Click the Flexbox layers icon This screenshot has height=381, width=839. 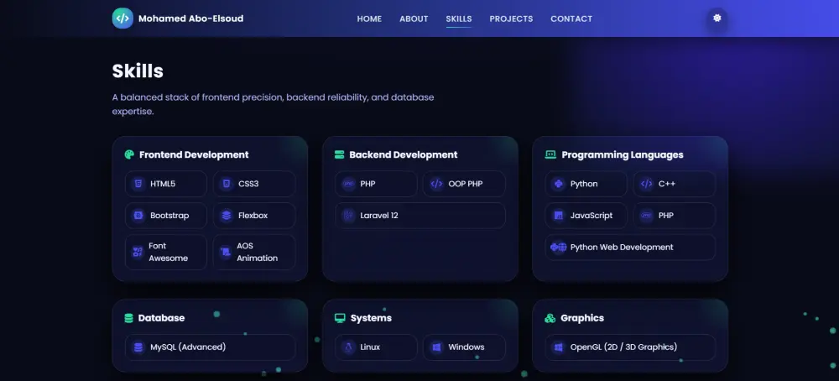(x=227, y=216)
